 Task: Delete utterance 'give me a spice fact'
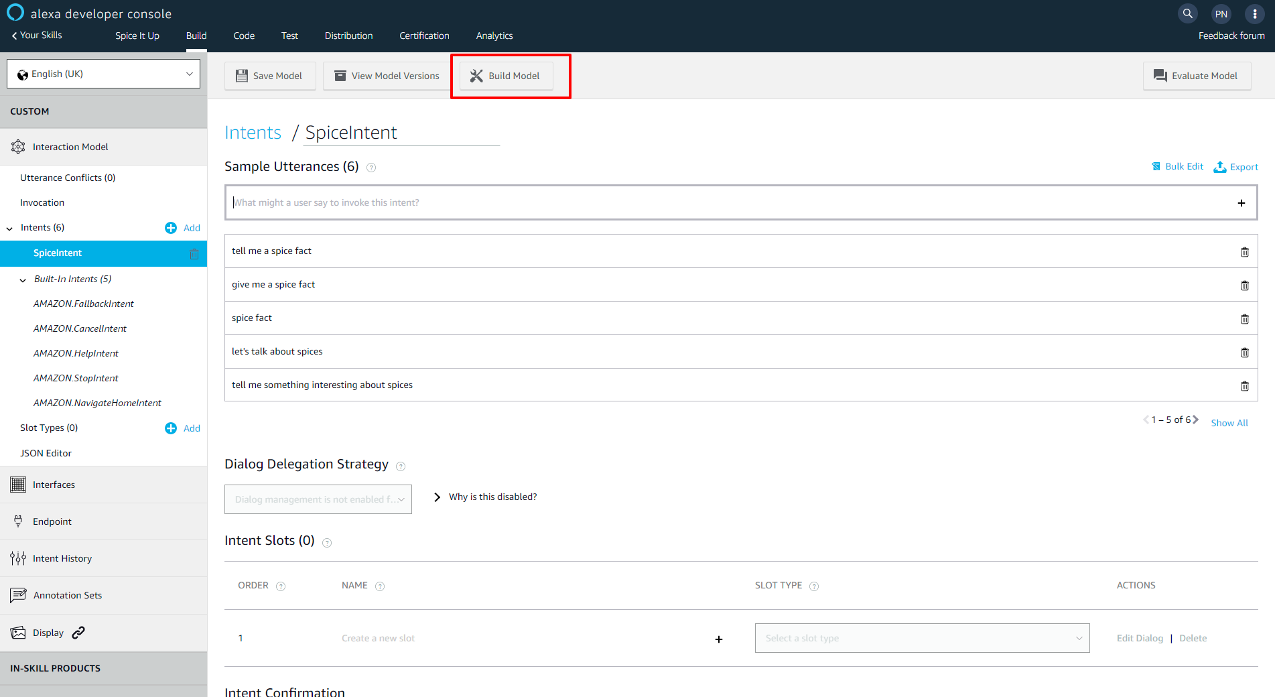(1244, 286)
